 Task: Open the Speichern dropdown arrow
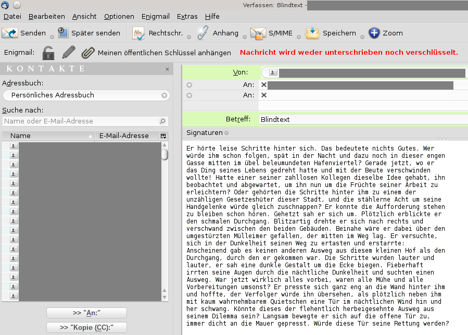[362, 37]
